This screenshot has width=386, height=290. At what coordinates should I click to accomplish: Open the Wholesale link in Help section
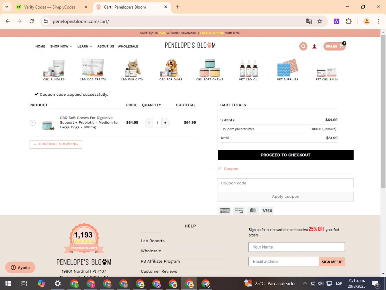pos(151,251)
